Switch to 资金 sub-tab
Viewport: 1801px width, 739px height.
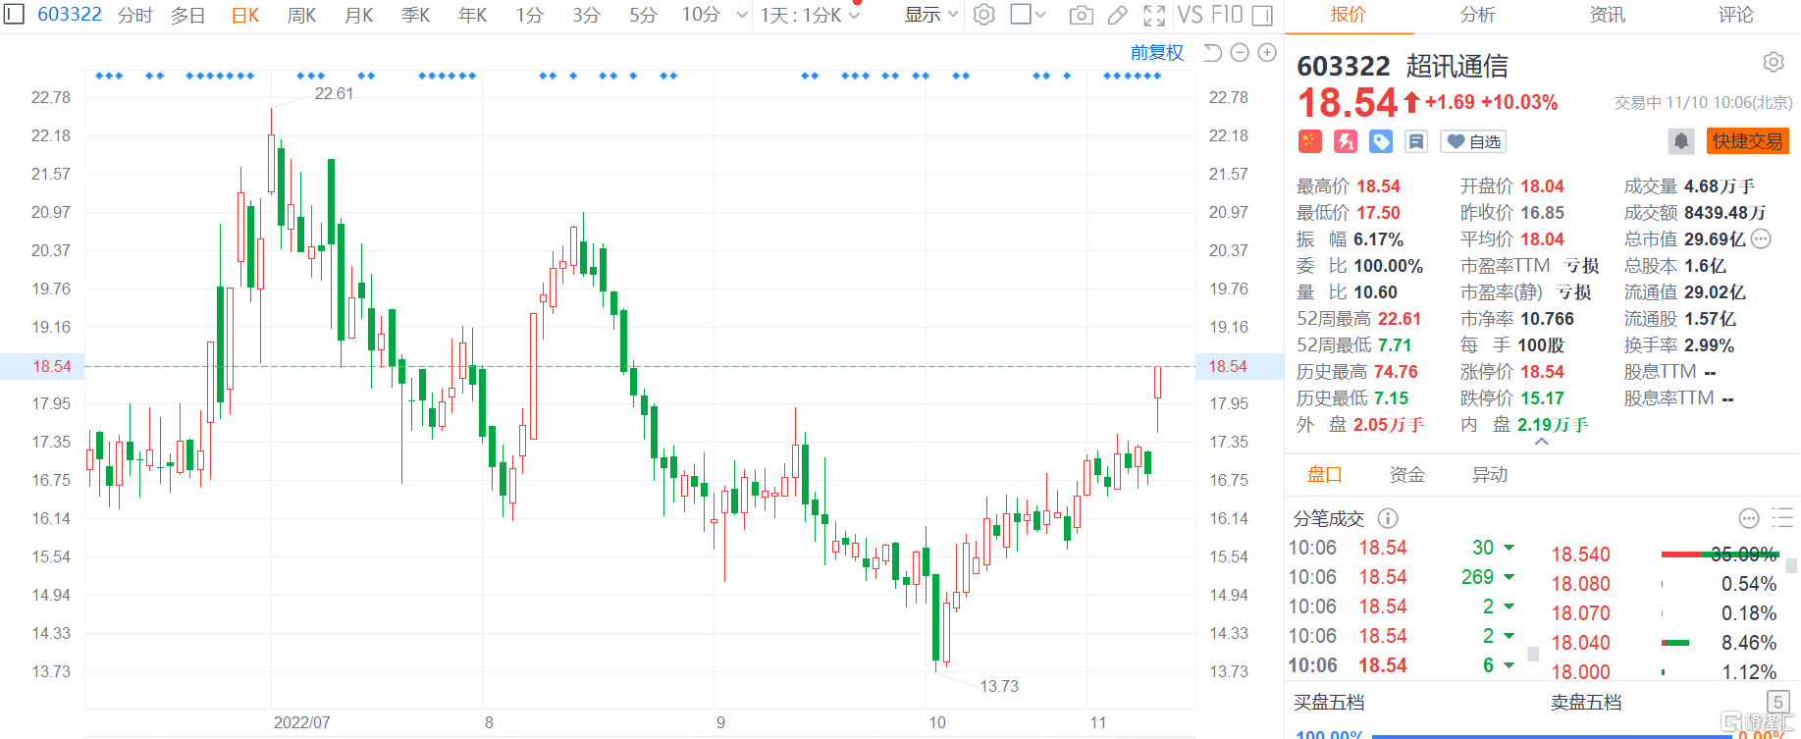tap(1407, 475)
